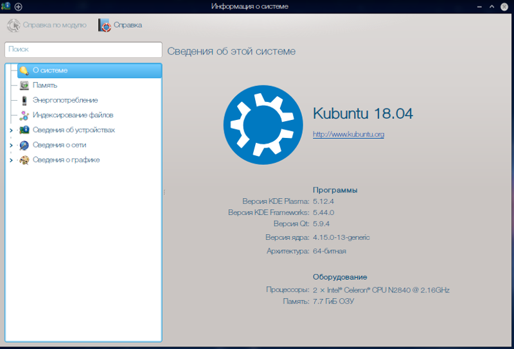Viewport: 514px width, 349px height.
Task: Click the Kubuntu 18.04 title text
Action: [x=363, y=114]
